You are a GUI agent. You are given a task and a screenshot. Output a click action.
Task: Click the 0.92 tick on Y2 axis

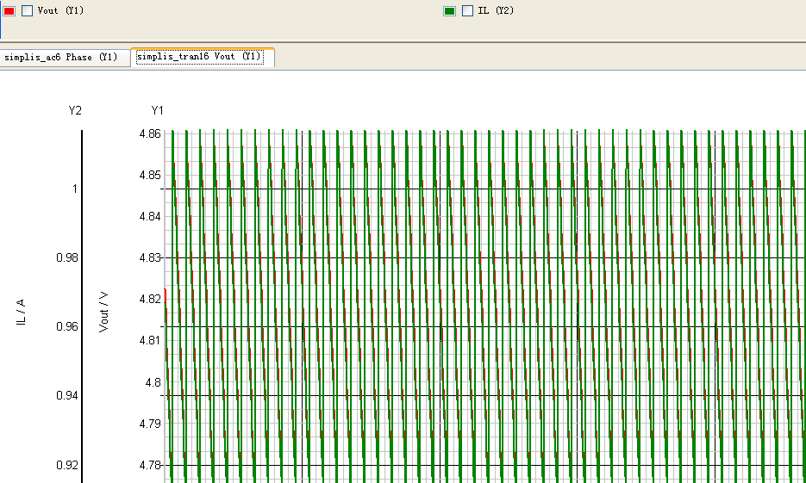[x=66, y=465]
